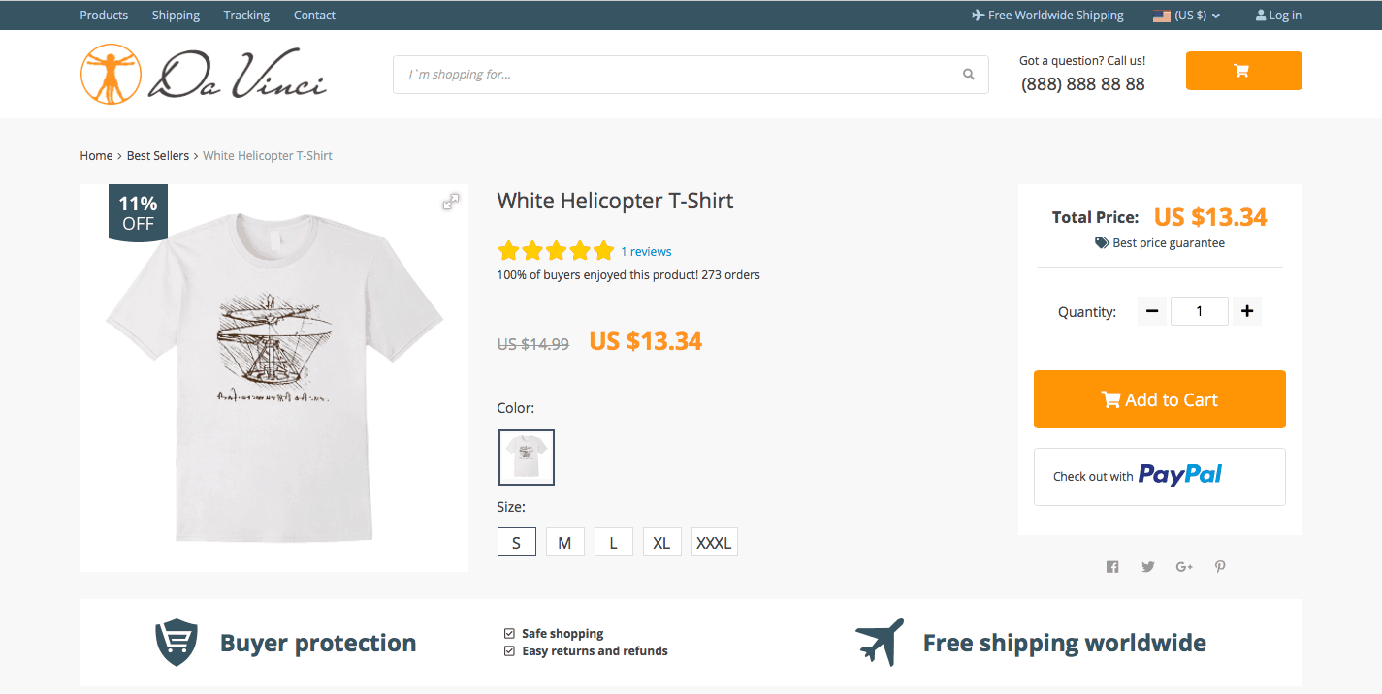Increase quantity with plus button
The image size is (1382, 694).
click(x=1247, y=311)
